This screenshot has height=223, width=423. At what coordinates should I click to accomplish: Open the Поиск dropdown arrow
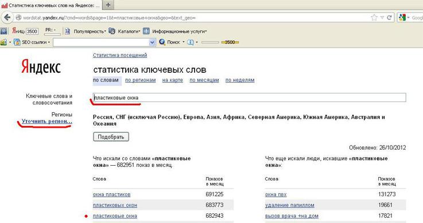pos(184,42)
